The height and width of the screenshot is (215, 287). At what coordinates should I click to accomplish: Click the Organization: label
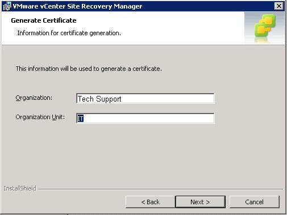point(34,98)
